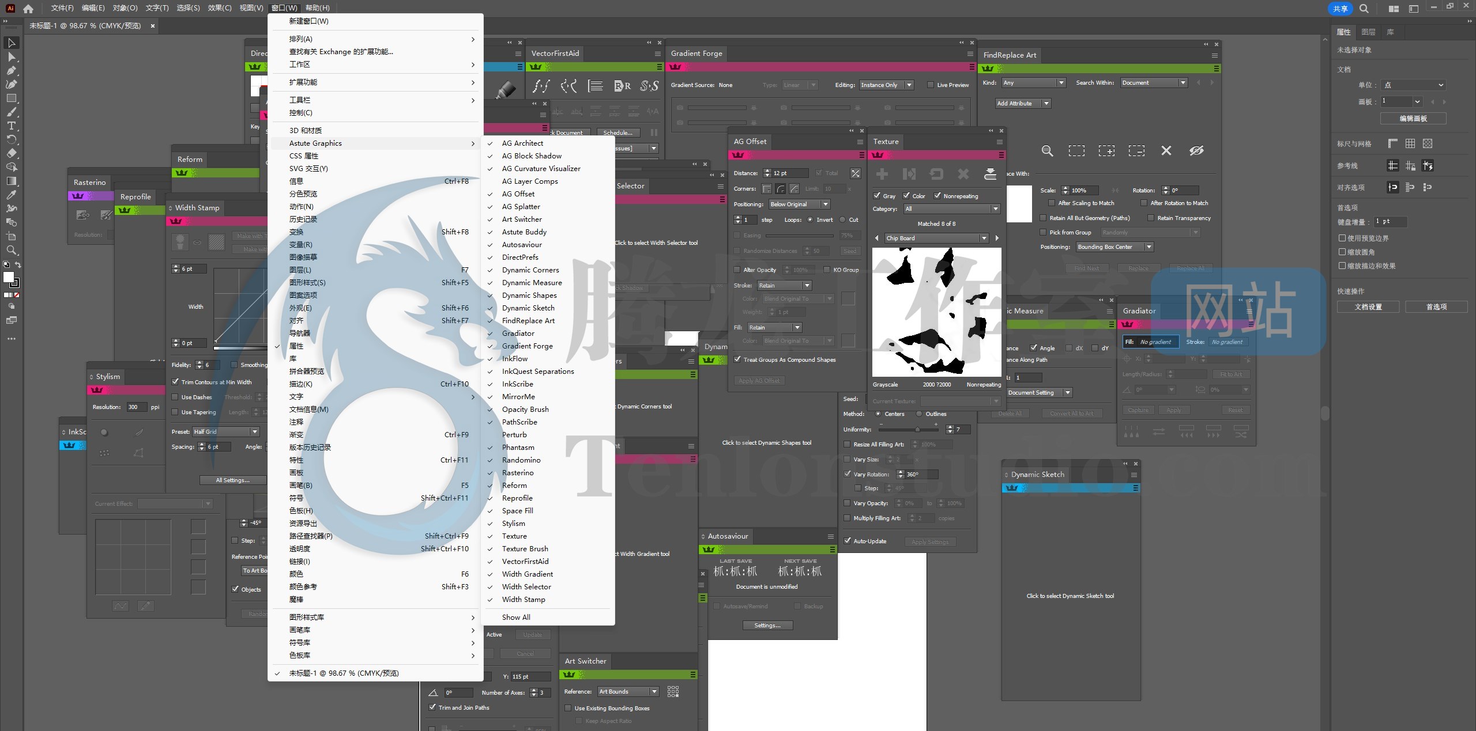Click the 首选项 quick action button
This screenshot has width=1476, height=731.
pos(1436,307)
